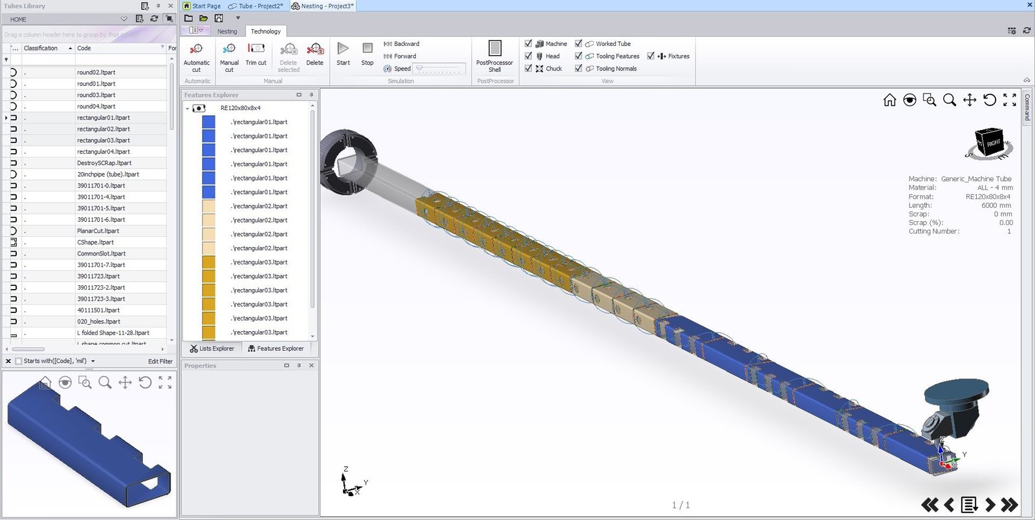Adjust the simulation Speed slider

[440, 69]
